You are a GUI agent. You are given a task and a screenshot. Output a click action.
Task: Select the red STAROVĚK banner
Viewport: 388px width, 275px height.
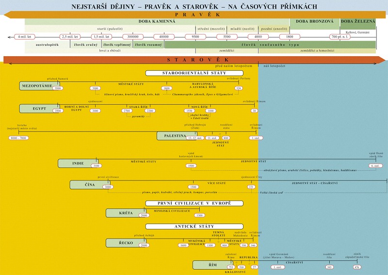coord(194,60)
